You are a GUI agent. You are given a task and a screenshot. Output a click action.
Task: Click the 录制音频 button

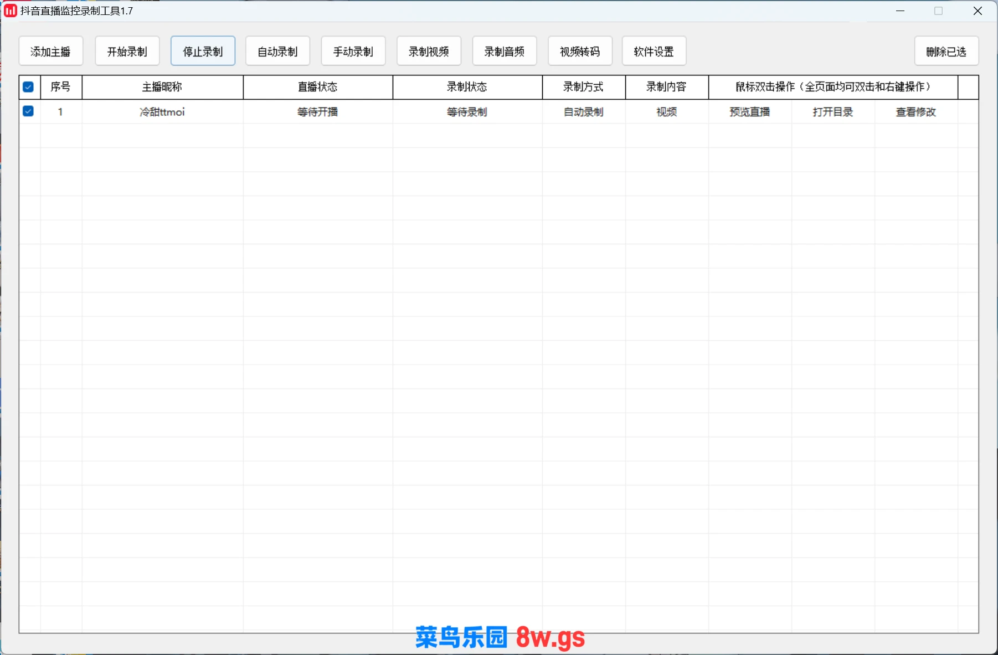tap(505, 52)
